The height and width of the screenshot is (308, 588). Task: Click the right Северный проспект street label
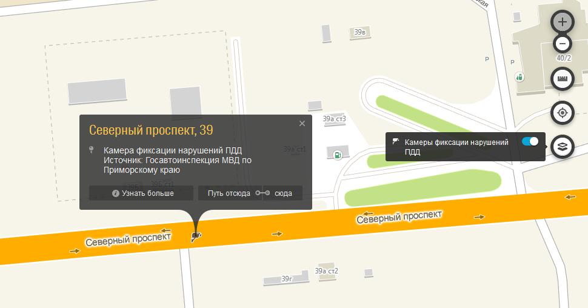(399, 217)
